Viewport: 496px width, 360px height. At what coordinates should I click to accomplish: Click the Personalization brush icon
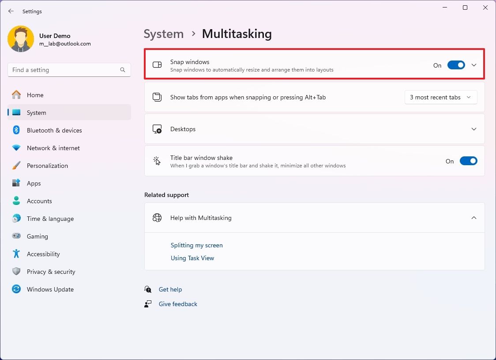16,166
